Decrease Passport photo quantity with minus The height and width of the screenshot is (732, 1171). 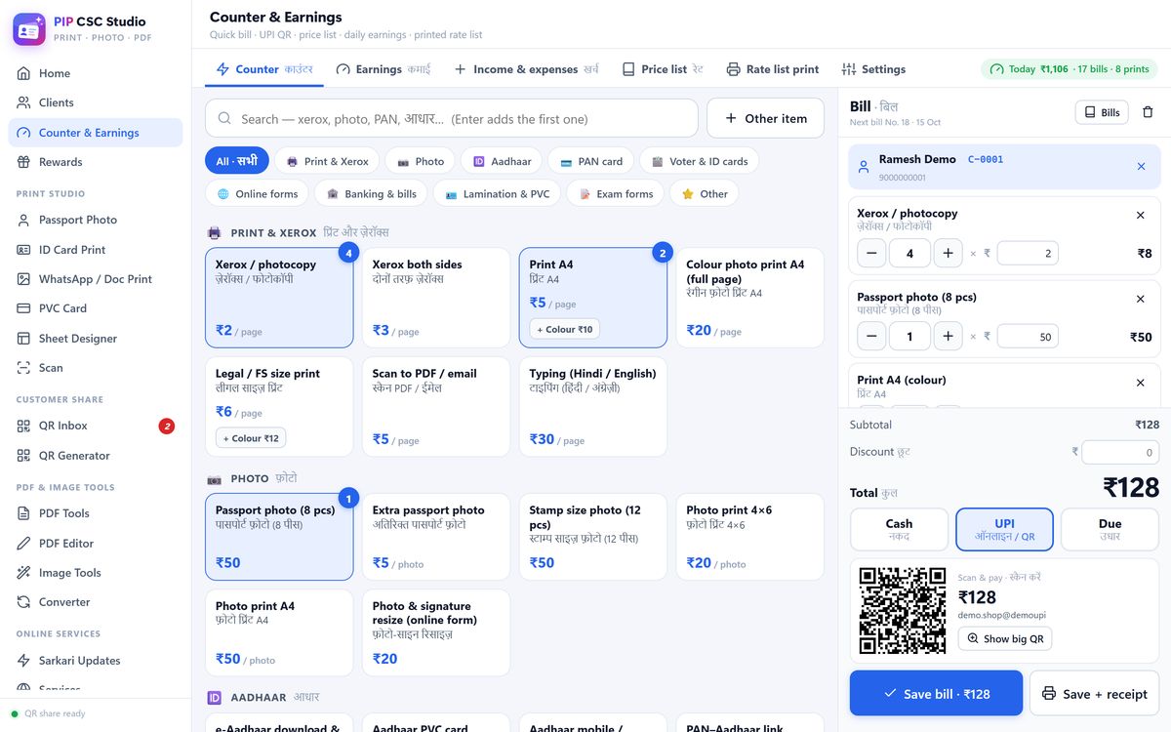(x=871, y=337)
